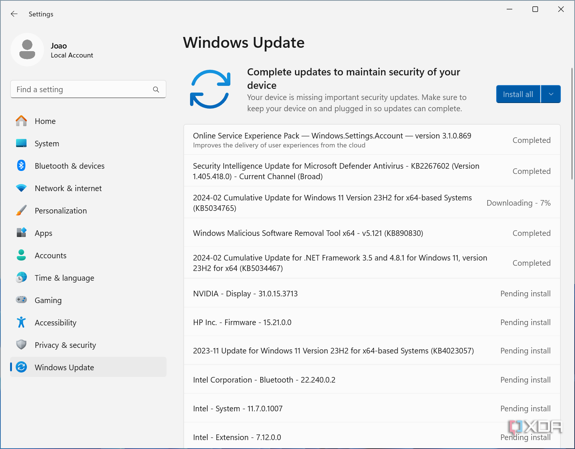Open Bluetooth & devices settings
575x449 pixels.
pyautogui.click(x=88, y=166)
